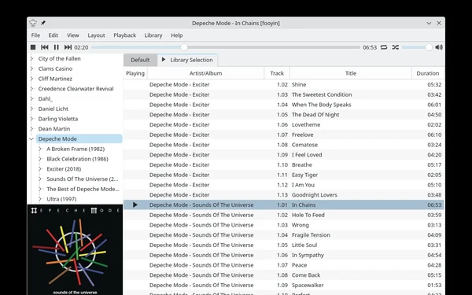Select the track Spacewalker
The height and width of the screenshot is (295, 472).
pos(283,285)
